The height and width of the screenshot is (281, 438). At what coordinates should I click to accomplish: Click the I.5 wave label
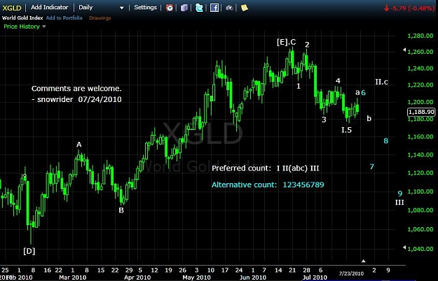coord(346,130)
